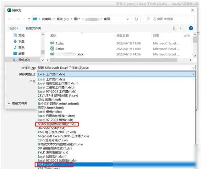Open the view options dropdown arrow
The height and width of the screenshot is (169, 201).
(180, 28)
